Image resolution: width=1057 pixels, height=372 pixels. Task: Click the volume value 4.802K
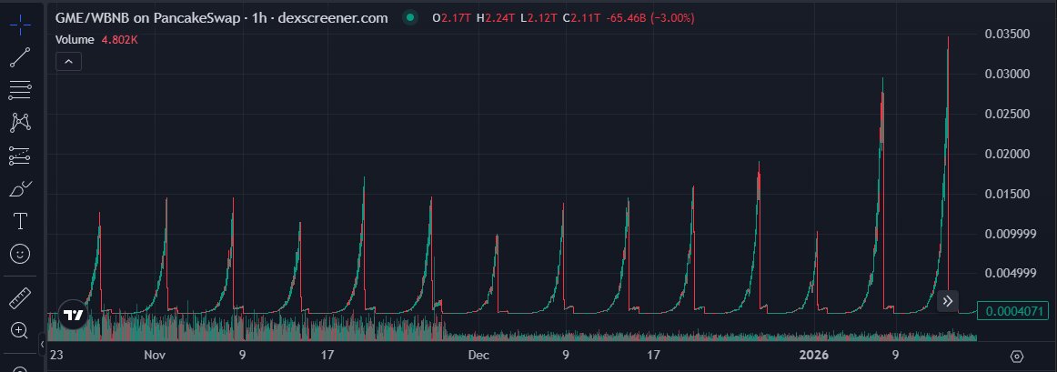pos(119,40)
